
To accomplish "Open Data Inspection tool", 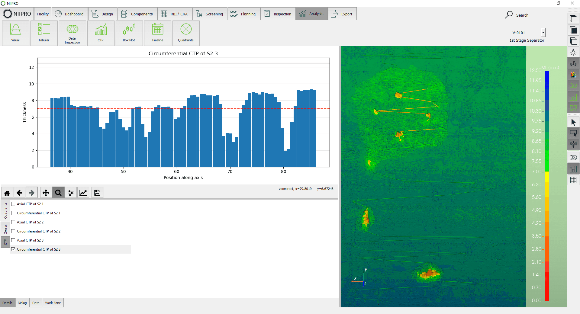I will pos(72,33).
